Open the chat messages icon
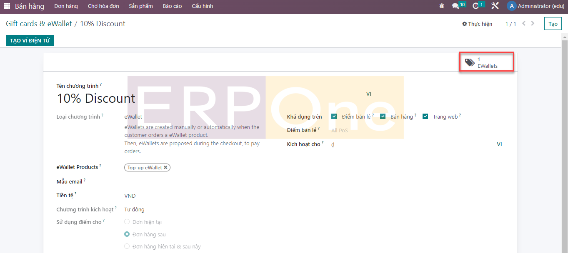Screen dimensions: 568x253 tap(455, 6)
